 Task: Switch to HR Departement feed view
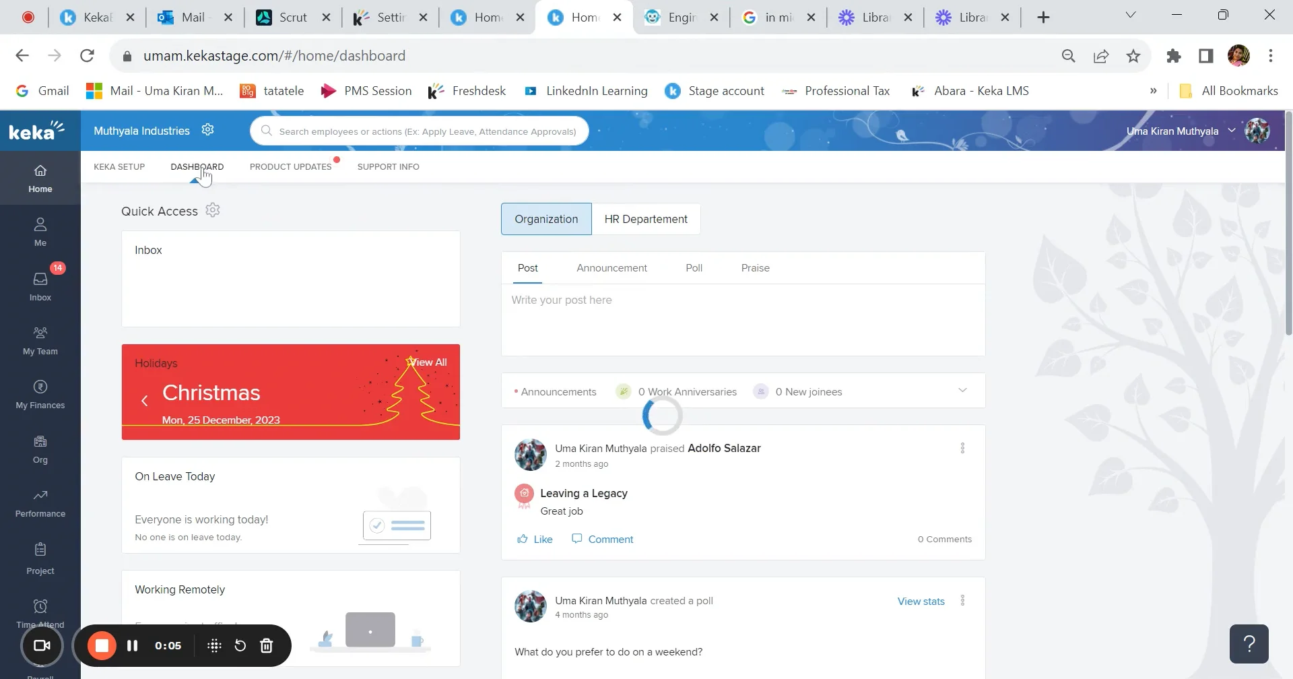[x=646, y=219]
